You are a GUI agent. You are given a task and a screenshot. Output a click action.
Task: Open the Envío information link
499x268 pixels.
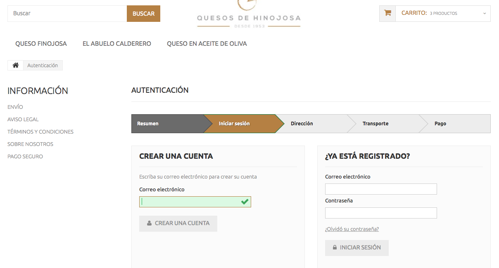(x=15, y=107)
